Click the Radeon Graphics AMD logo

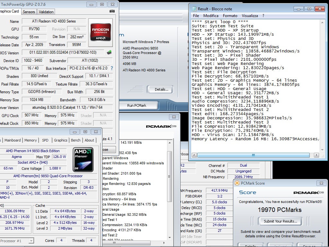[x=101, y=32]
